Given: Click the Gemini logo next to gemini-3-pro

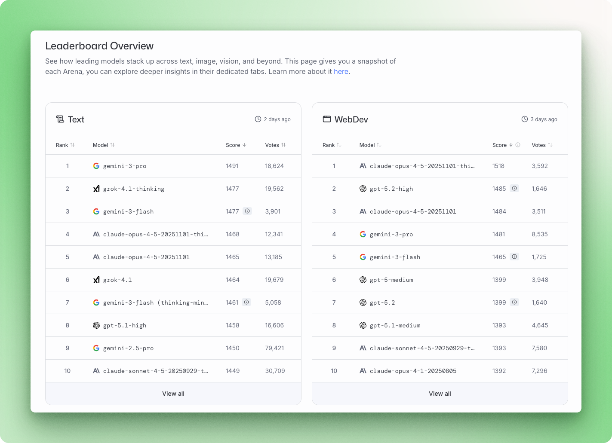Looking at the screenshot, I should coord(96,166).
